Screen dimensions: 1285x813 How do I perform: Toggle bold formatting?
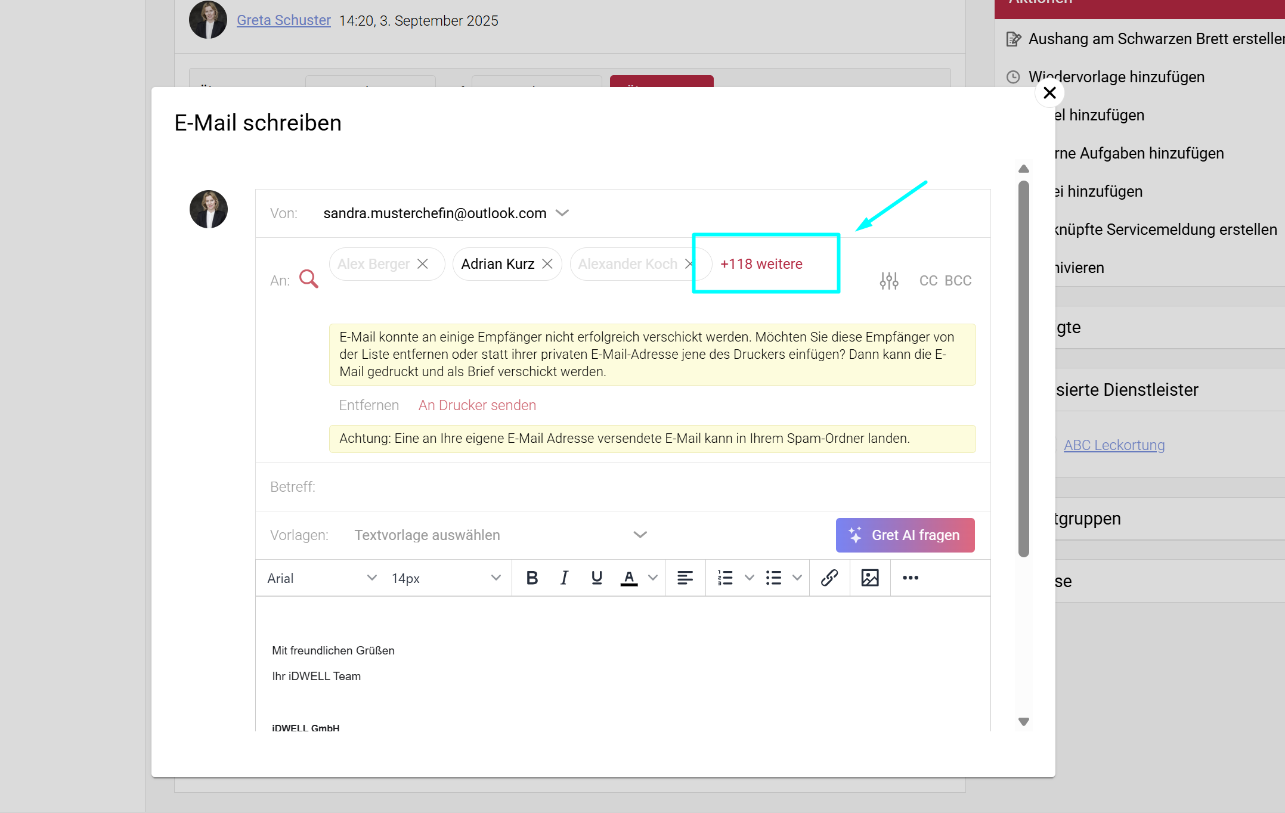tap(532, 578)
